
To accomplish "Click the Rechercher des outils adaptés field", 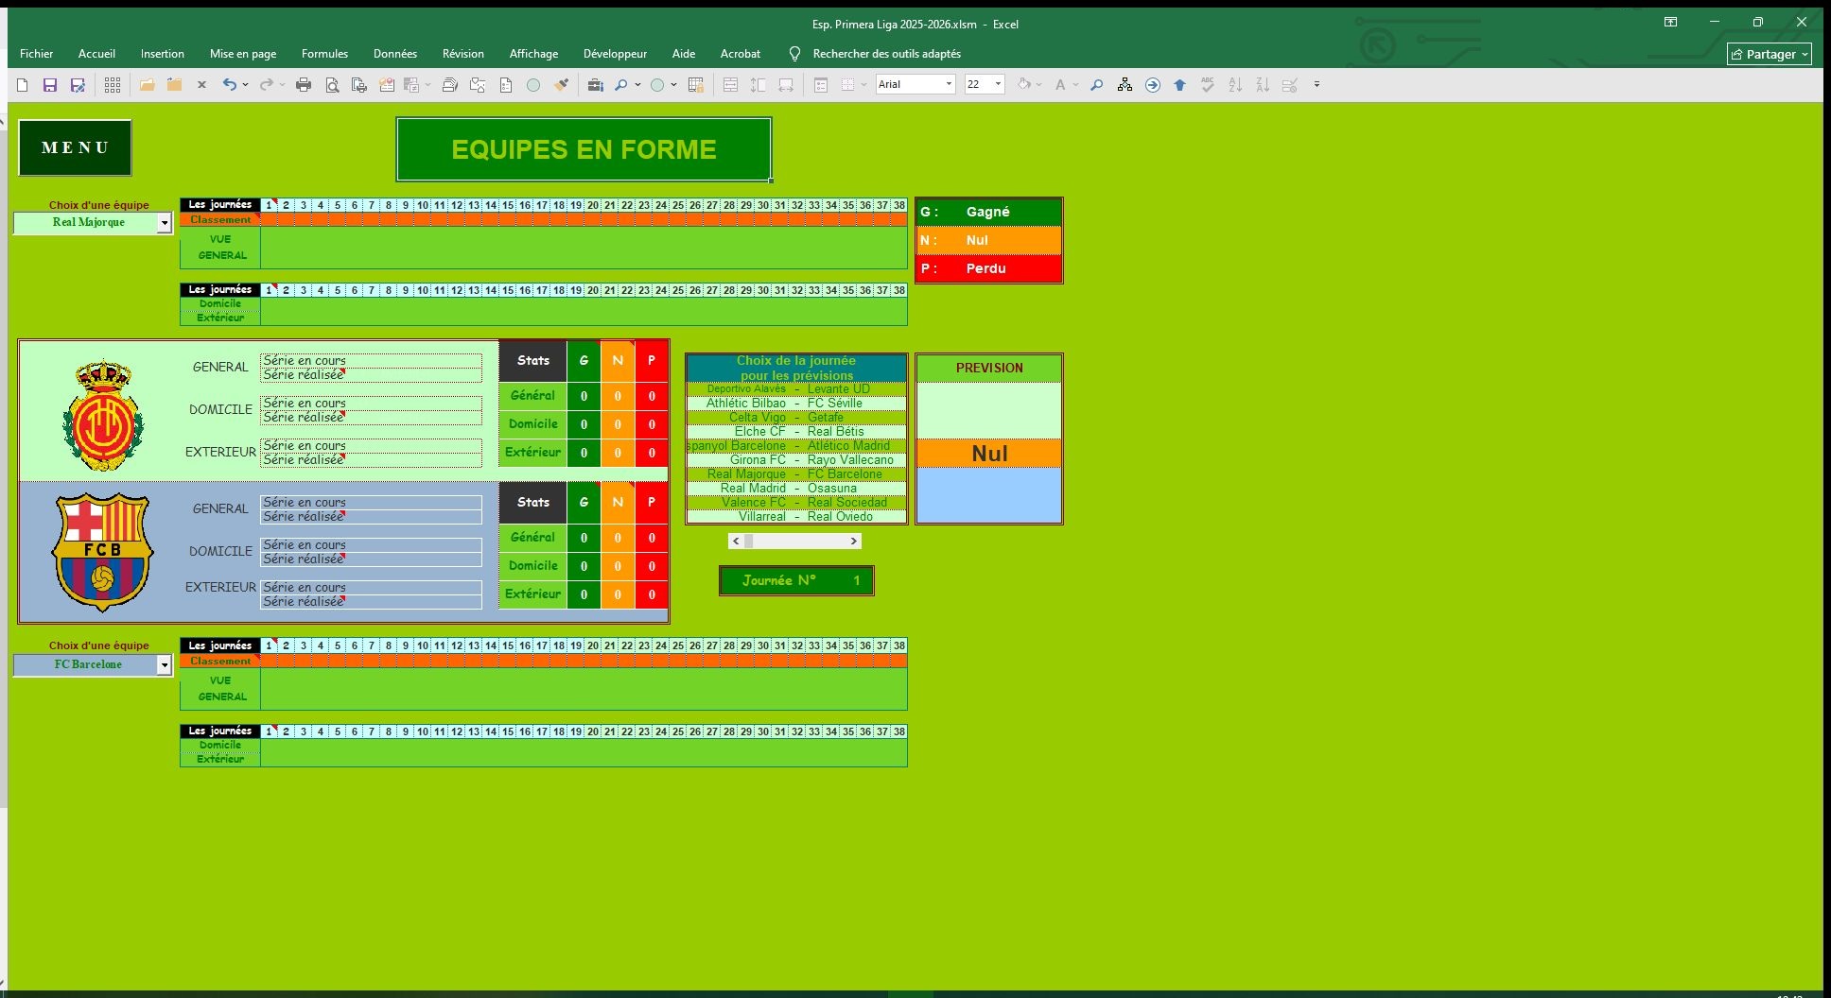I will 886,54.
